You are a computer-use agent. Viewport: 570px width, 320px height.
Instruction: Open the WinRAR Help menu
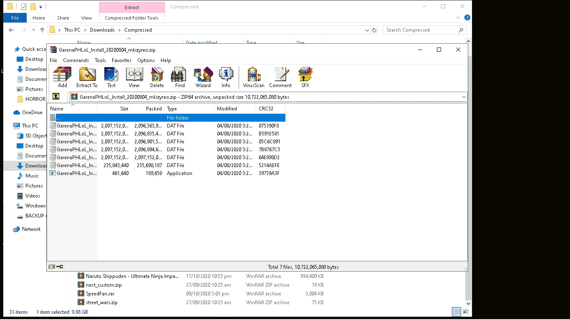[x=166, y=60]
